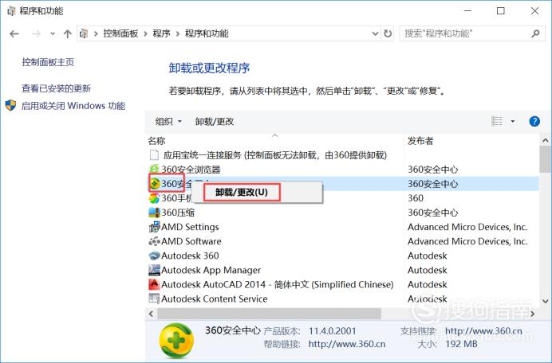Click the Autodesk App Manager icon
The width and height of the screenshot is (552, 363).
pyautogui.click(x=154, y=270)
